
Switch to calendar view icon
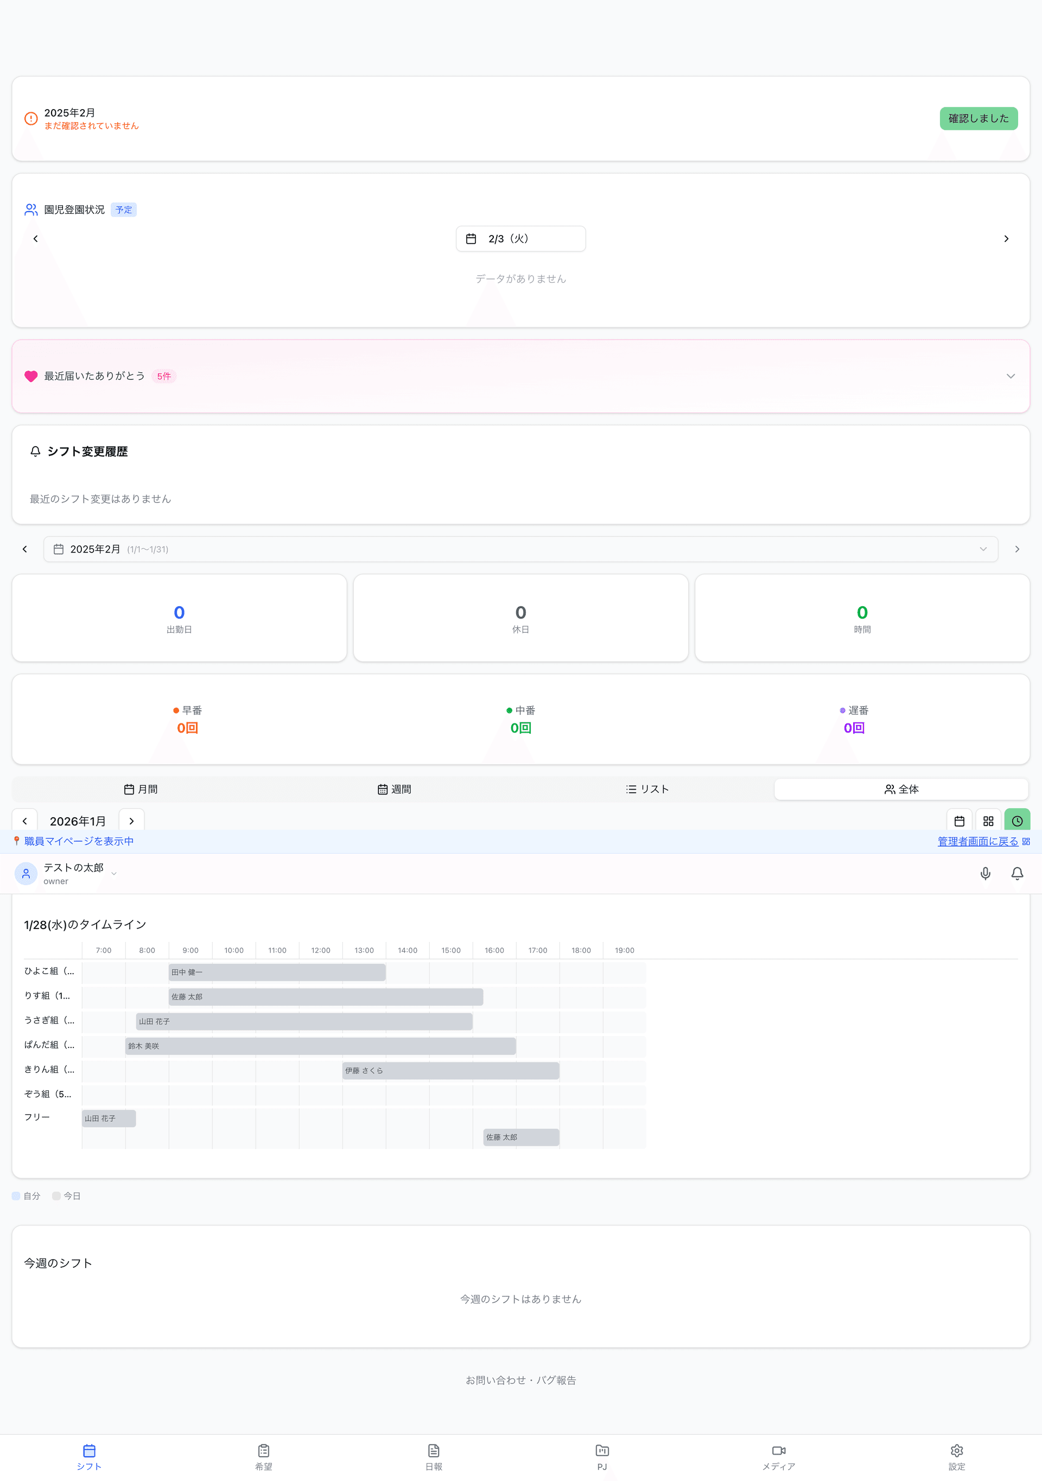(959, 821)
